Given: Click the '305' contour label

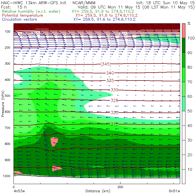Looking at the screenshot, I should tap(119, 148).
